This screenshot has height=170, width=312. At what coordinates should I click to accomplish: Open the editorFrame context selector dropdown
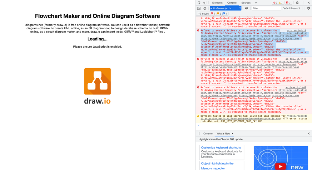[x=225, y=8]
